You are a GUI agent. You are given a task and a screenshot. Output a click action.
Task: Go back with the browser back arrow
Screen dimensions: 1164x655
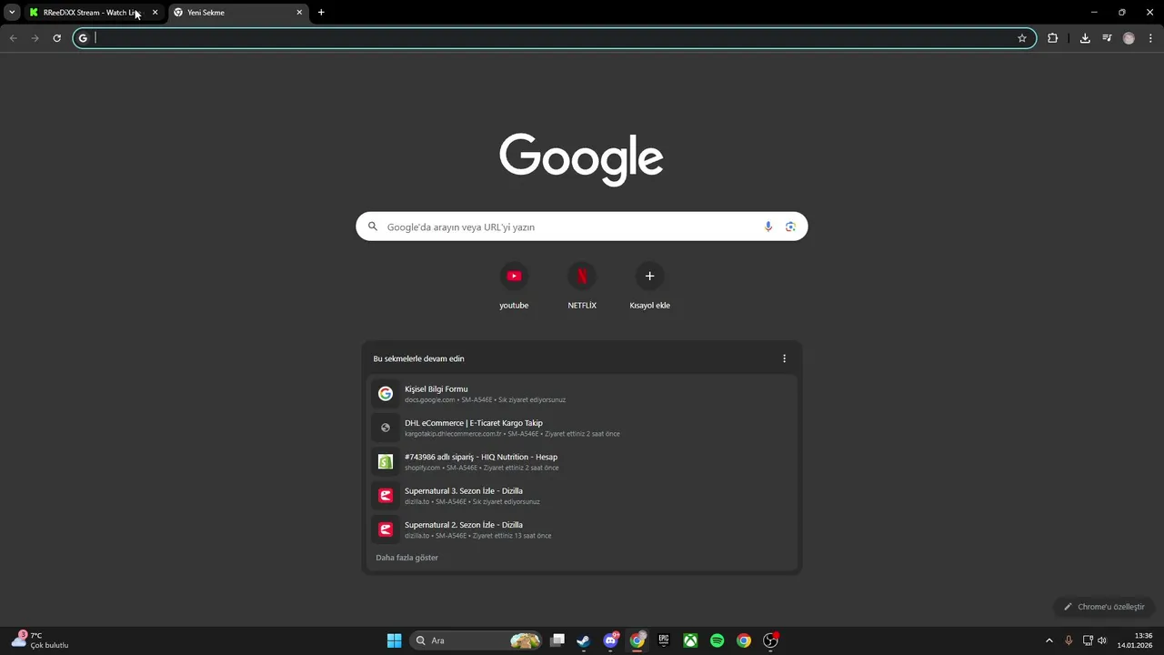pyautogui.click(x=14, y=38)
